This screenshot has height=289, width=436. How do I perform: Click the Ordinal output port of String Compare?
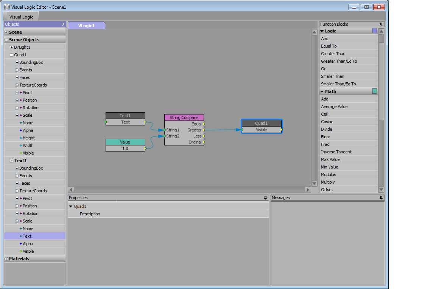coord(204,142)
